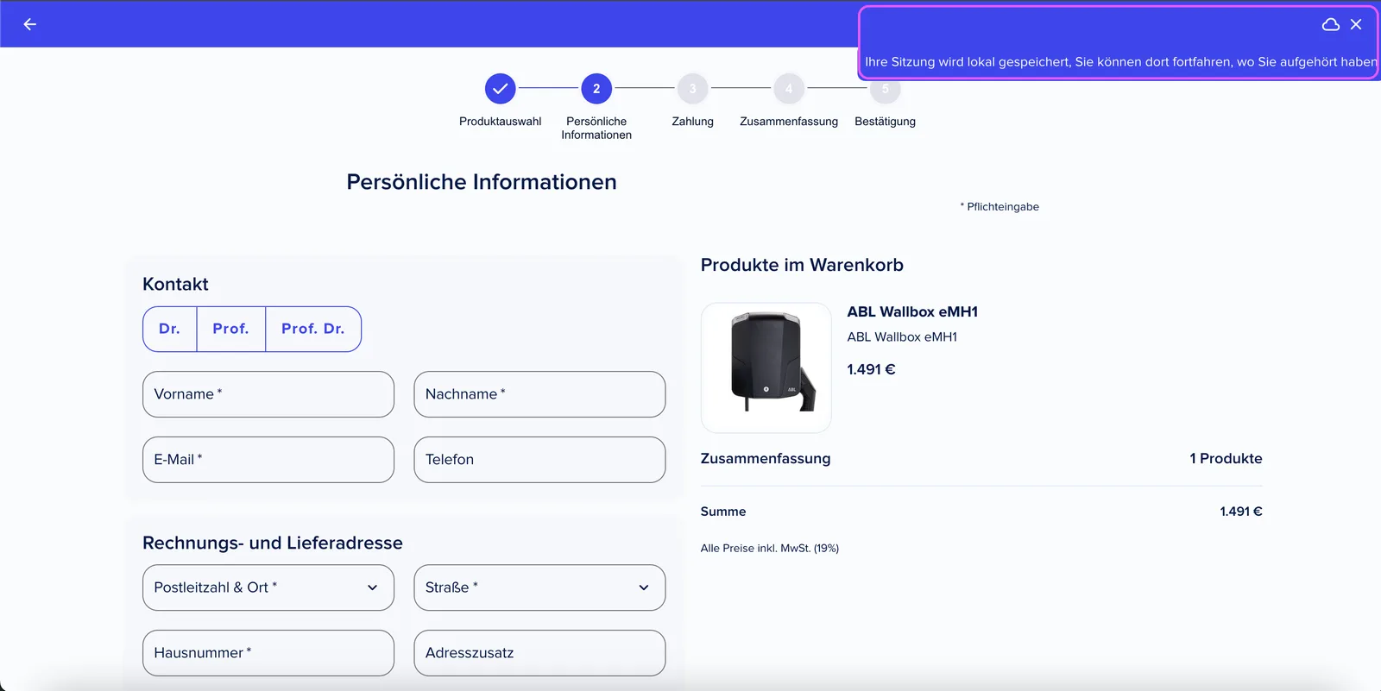
Task: Open the Postleitzahl & Ort dropdown
Action: 268,587
